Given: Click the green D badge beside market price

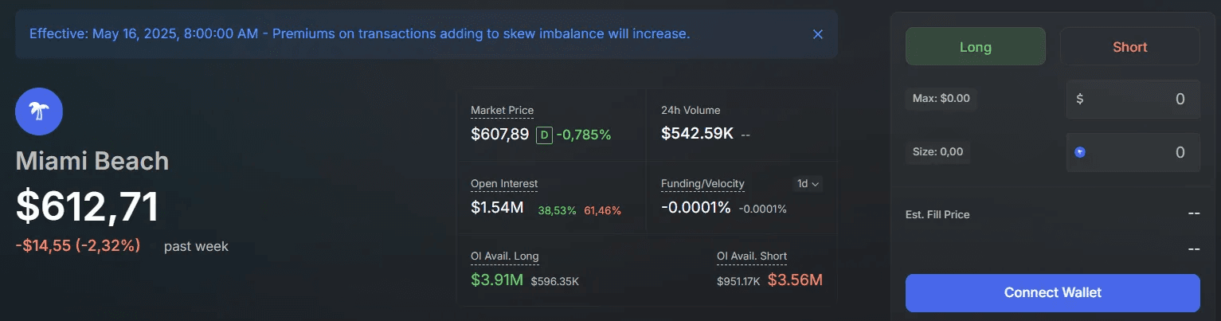Looking at the screenshot, I should click(x=544, y=135).
